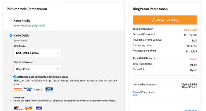Screen dimensions: 206x111
Task: Expand the Tipe Pembayaran dropdown
Action: click(x=37, y=69)
